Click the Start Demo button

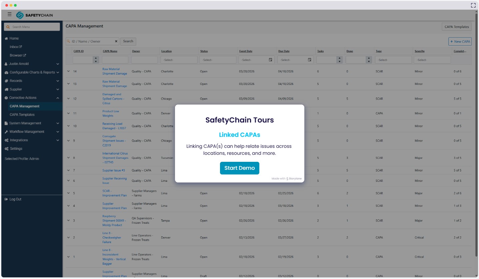(x=239, y=168)
